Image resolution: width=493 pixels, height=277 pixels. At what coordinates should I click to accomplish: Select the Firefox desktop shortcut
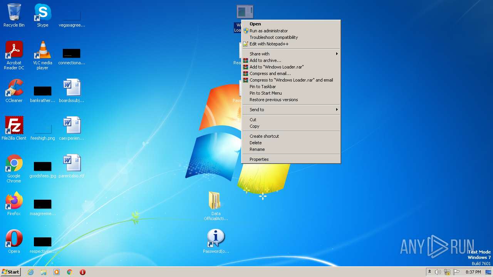(x=14, y=204)
